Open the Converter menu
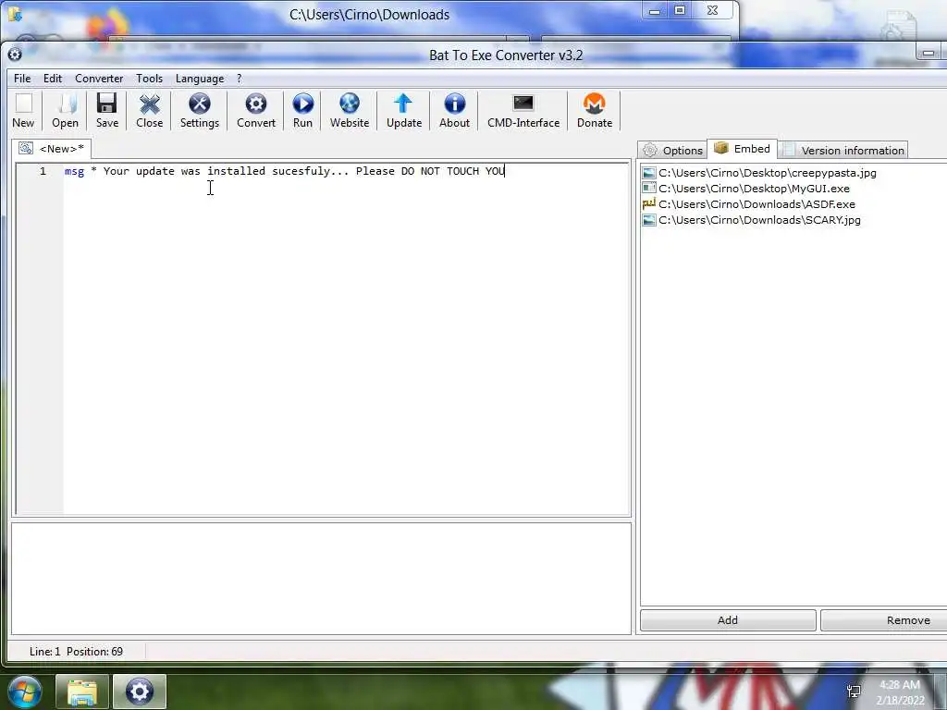The height and width of the screenshot is (710, 947). [99, 79]
